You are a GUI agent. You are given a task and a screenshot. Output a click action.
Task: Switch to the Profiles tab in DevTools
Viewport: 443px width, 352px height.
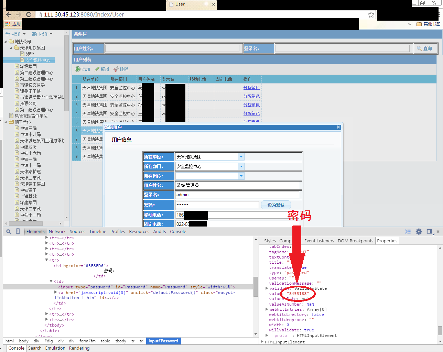coord(118,232)
